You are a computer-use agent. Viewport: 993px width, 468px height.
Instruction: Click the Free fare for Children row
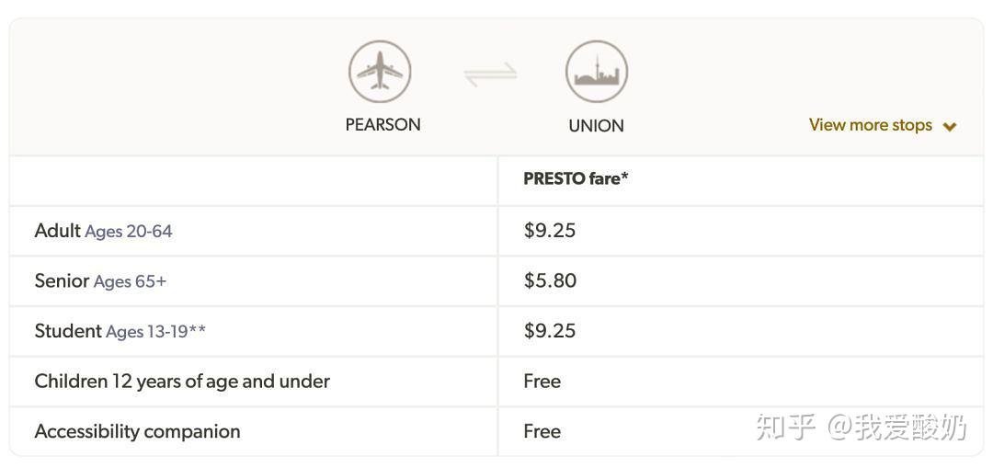pyautogui.click(x=542, y=382)
